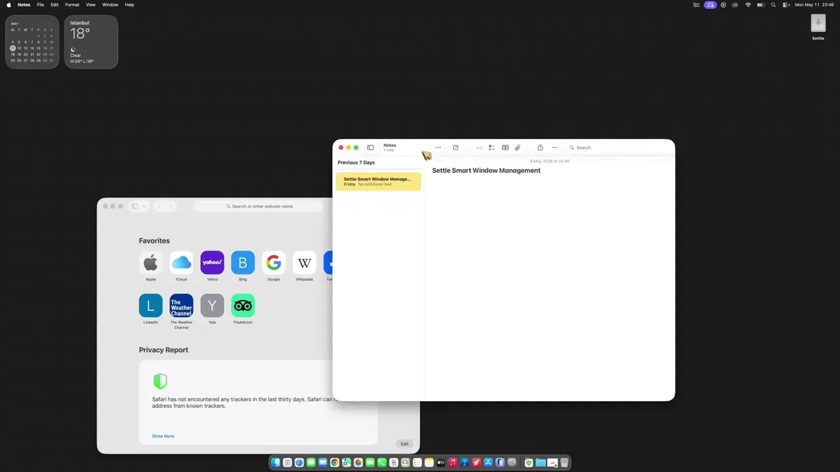This screenshot has height=472, width=840.
Task: Open the Wi-Fi status menu
Action: tap(748, 5)
